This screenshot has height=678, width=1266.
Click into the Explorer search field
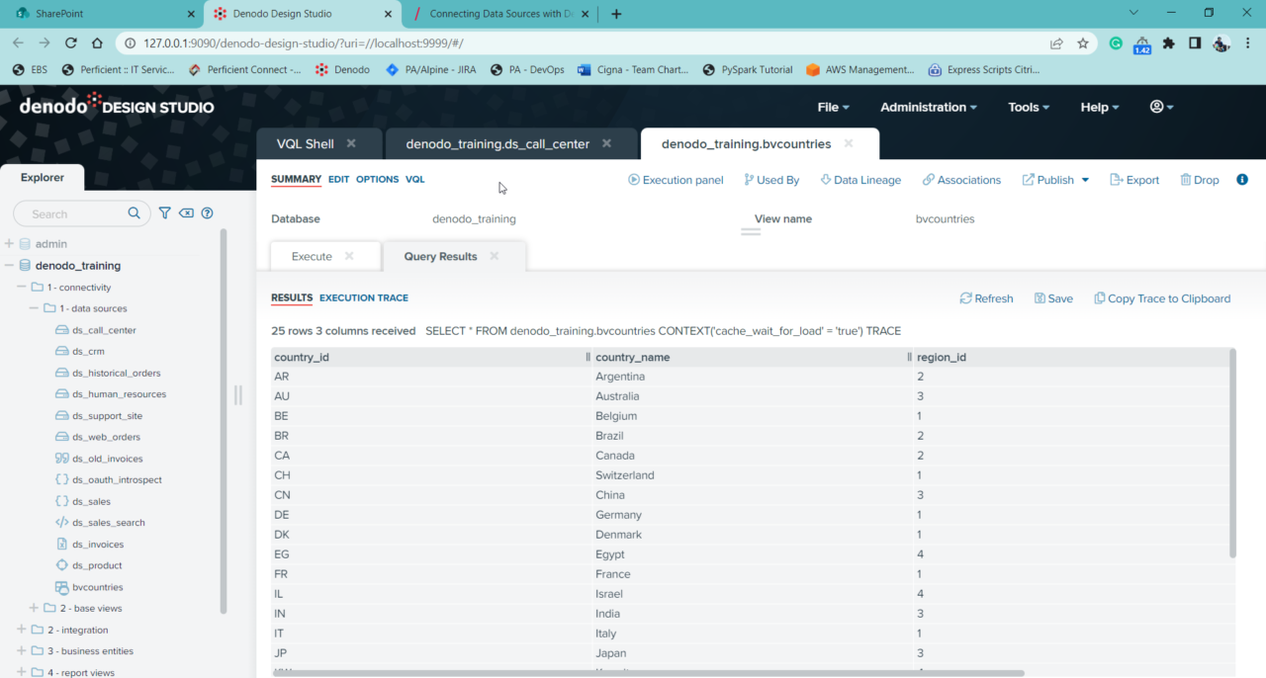click(77, 213)
